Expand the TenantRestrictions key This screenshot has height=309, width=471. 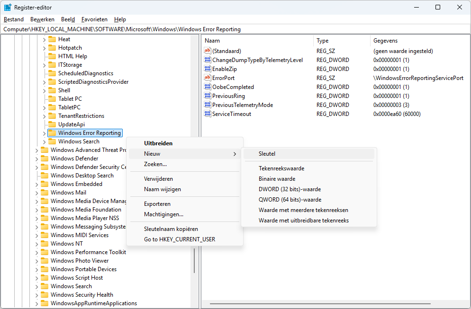[x=44, y=116]
